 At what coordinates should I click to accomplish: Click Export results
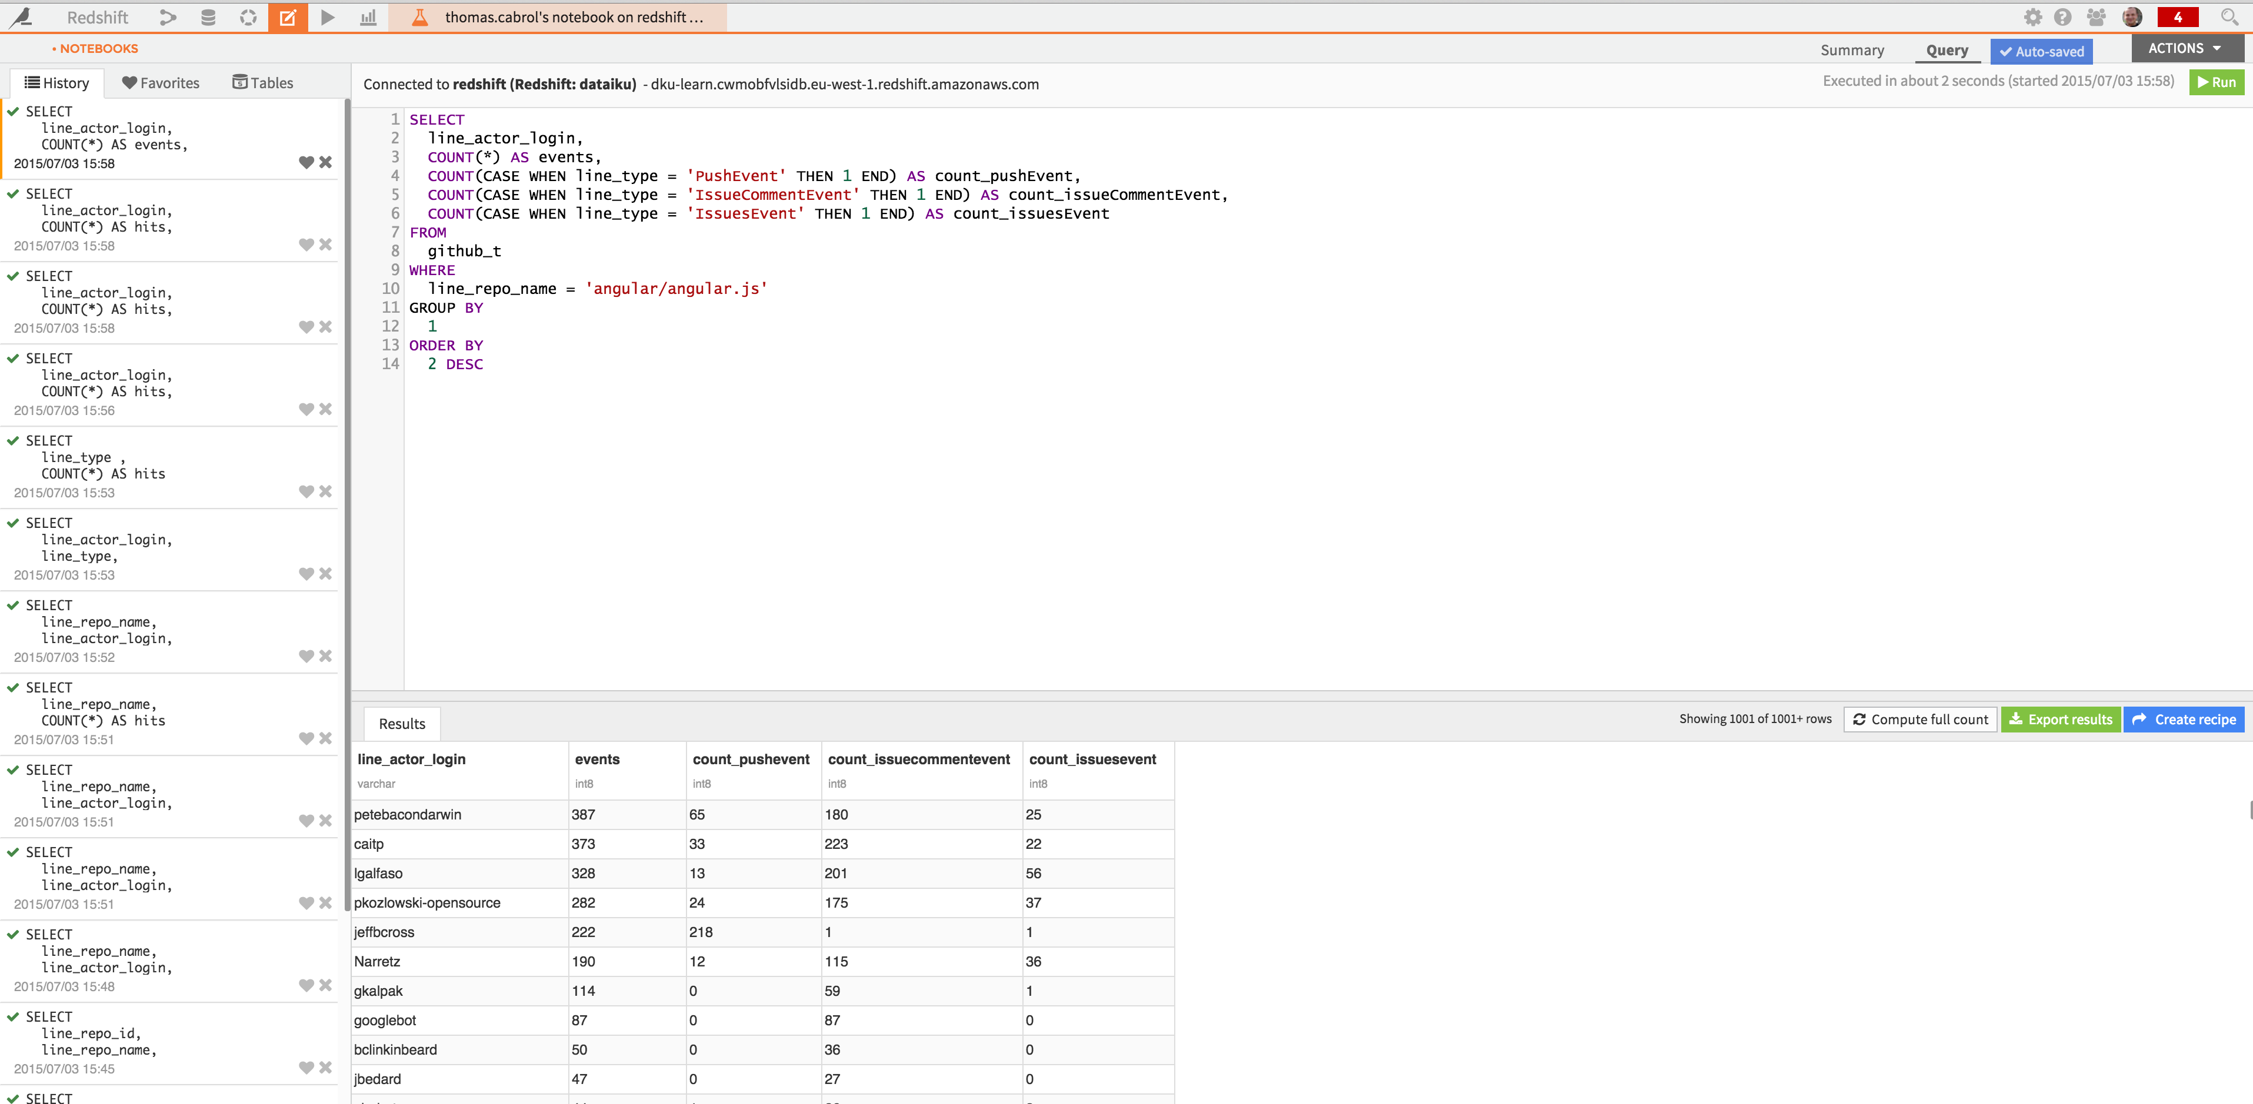pos(2061,720)
